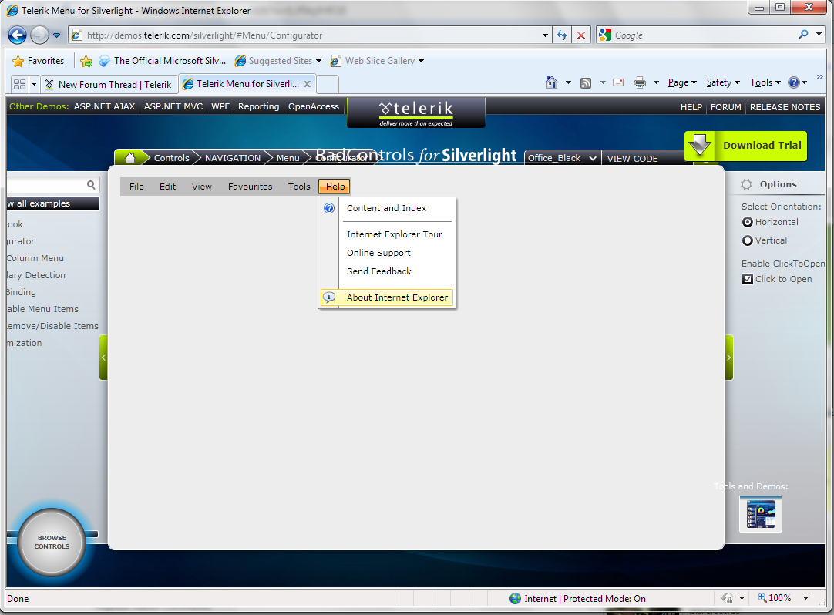Select the Horizontal orientation radio button

pos(748,223)
